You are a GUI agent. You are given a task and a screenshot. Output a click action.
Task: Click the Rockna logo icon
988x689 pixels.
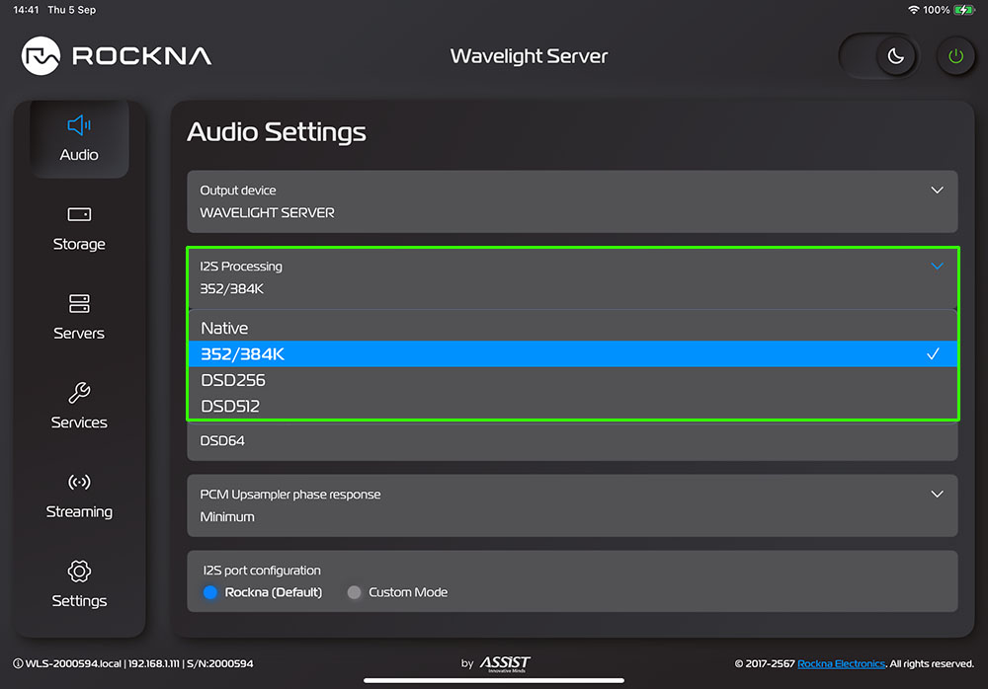(42, 56)
